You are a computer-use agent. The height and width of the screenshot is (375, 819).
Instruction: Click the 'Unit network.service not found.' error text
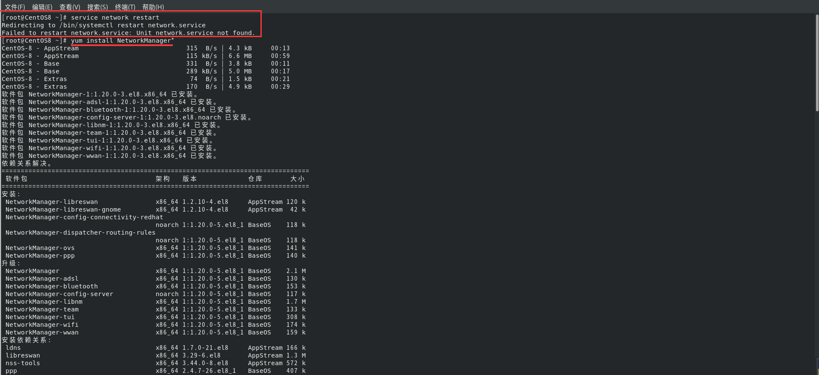pos(195,33)
